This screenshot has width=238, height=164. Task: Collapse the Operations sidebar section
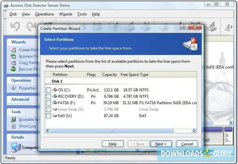(23, 80)
